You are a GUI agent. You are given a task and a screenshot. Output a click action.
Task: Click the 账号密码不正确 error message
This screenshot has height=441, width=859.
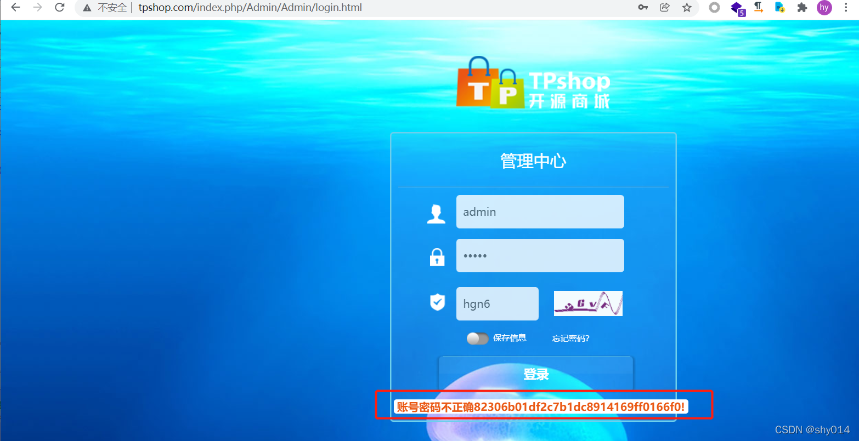(541, 407)
